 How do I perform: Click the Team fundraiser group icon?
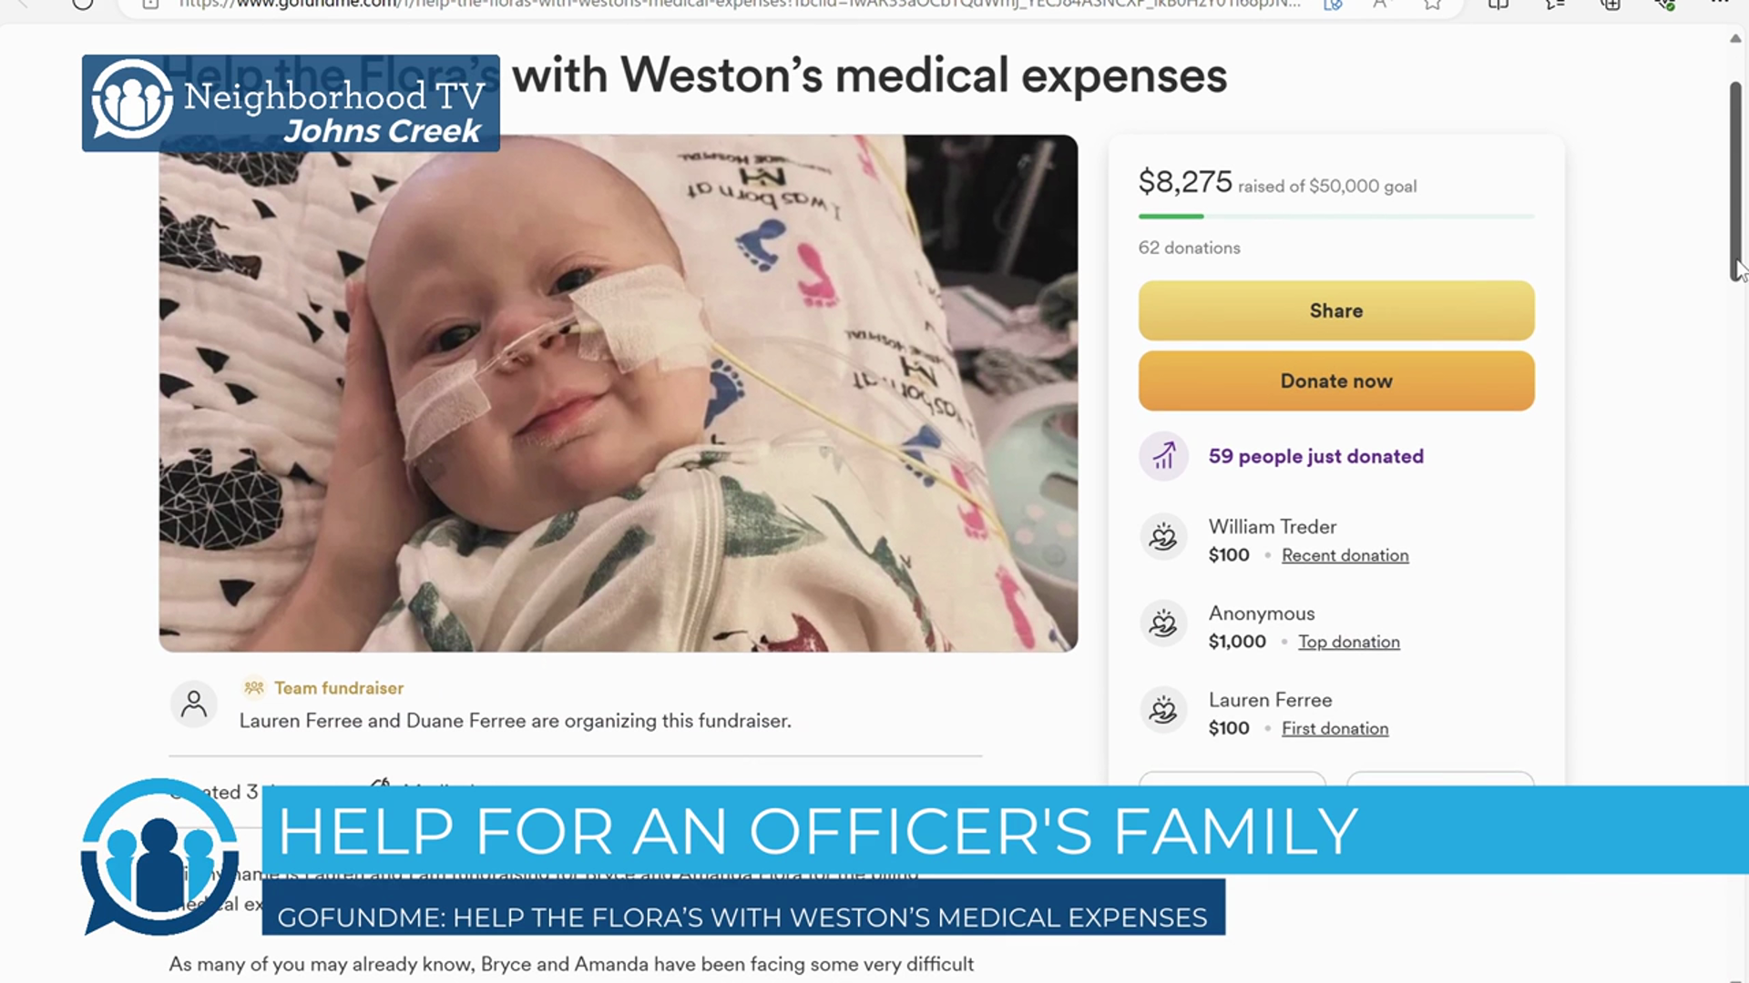pyautogui.click(x=254, y=687)
